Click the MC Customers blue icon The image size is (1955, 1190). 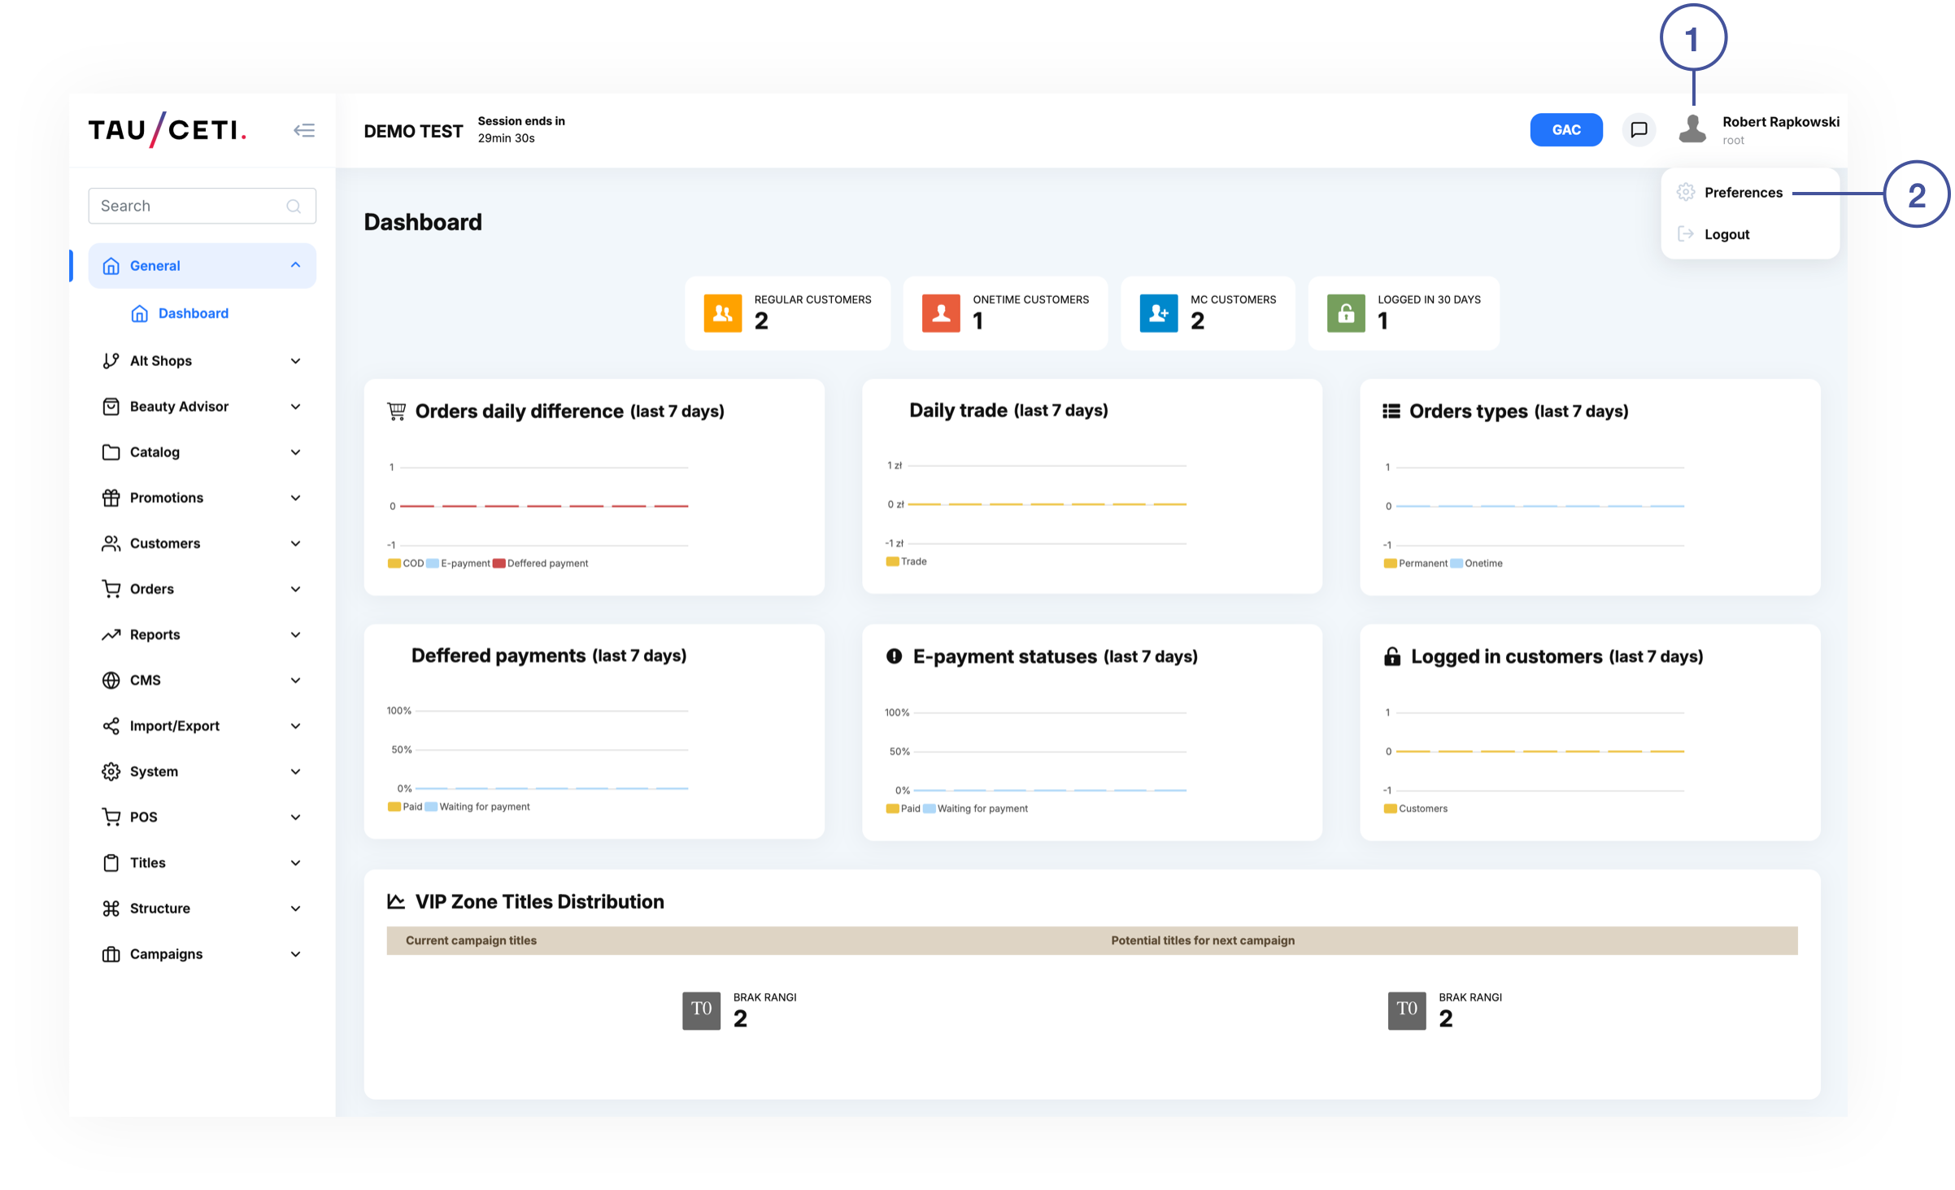pos(1158,313)
